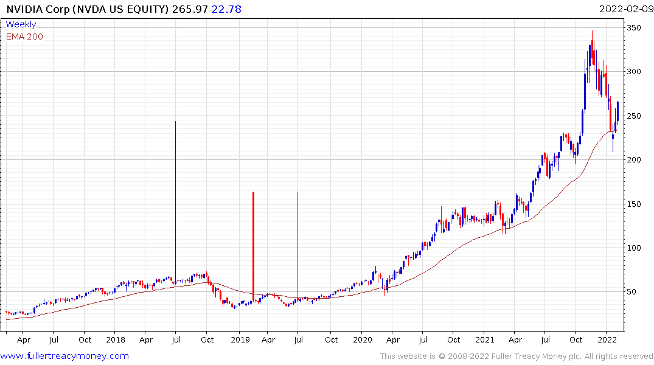This screenshot has height=365, width=654.
Task: Click the 50 price axis label
Action: 631,292
